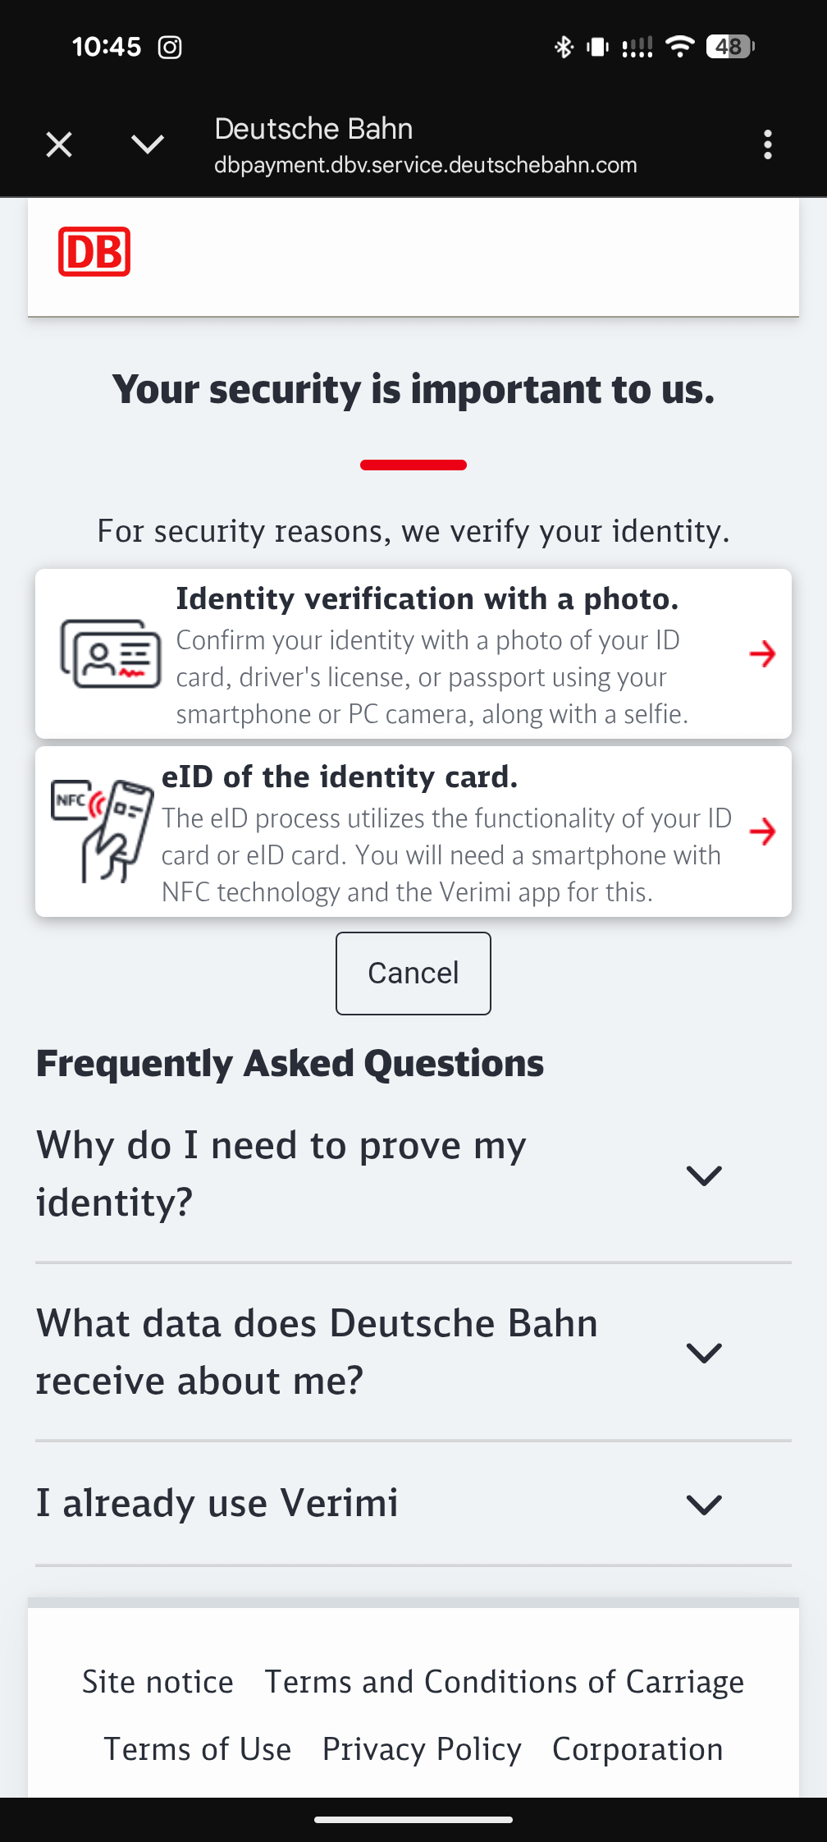
Task: Open the browser three-dot menu
Action: coord(767,144)
